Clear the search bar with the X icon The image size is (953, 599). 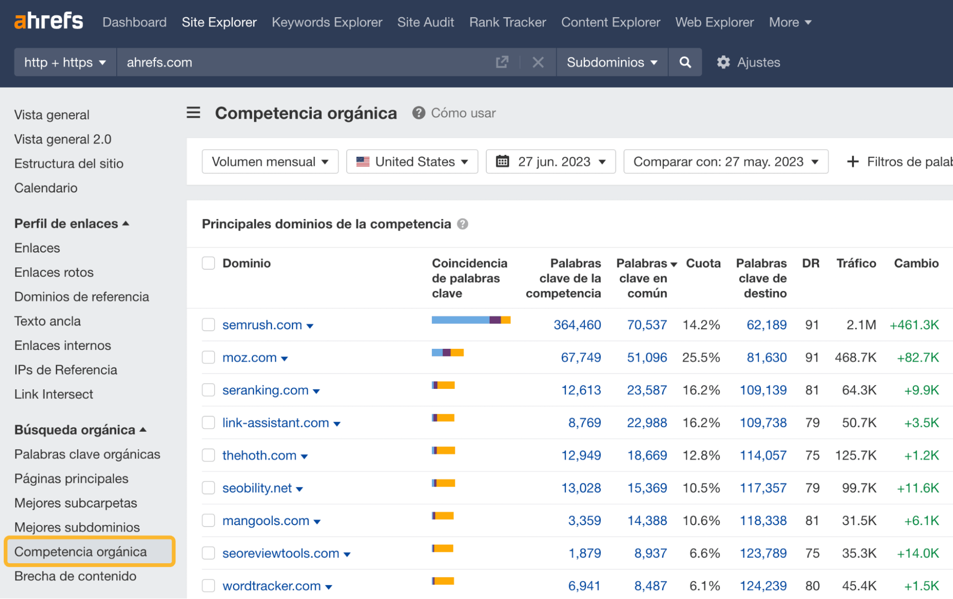pyautogui.click(x=538, y=62)
